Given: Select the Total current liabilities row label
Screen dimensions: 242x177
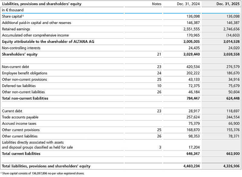Looking at the screenshot, I should point(21,154).
